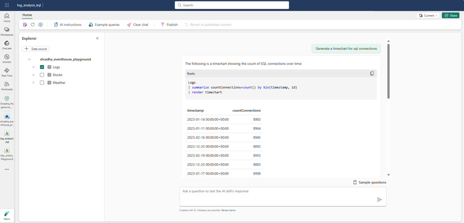Viewport: 464px width, 223px height.
Task: Open Workloads in left navigation
Action: (7, 85)
